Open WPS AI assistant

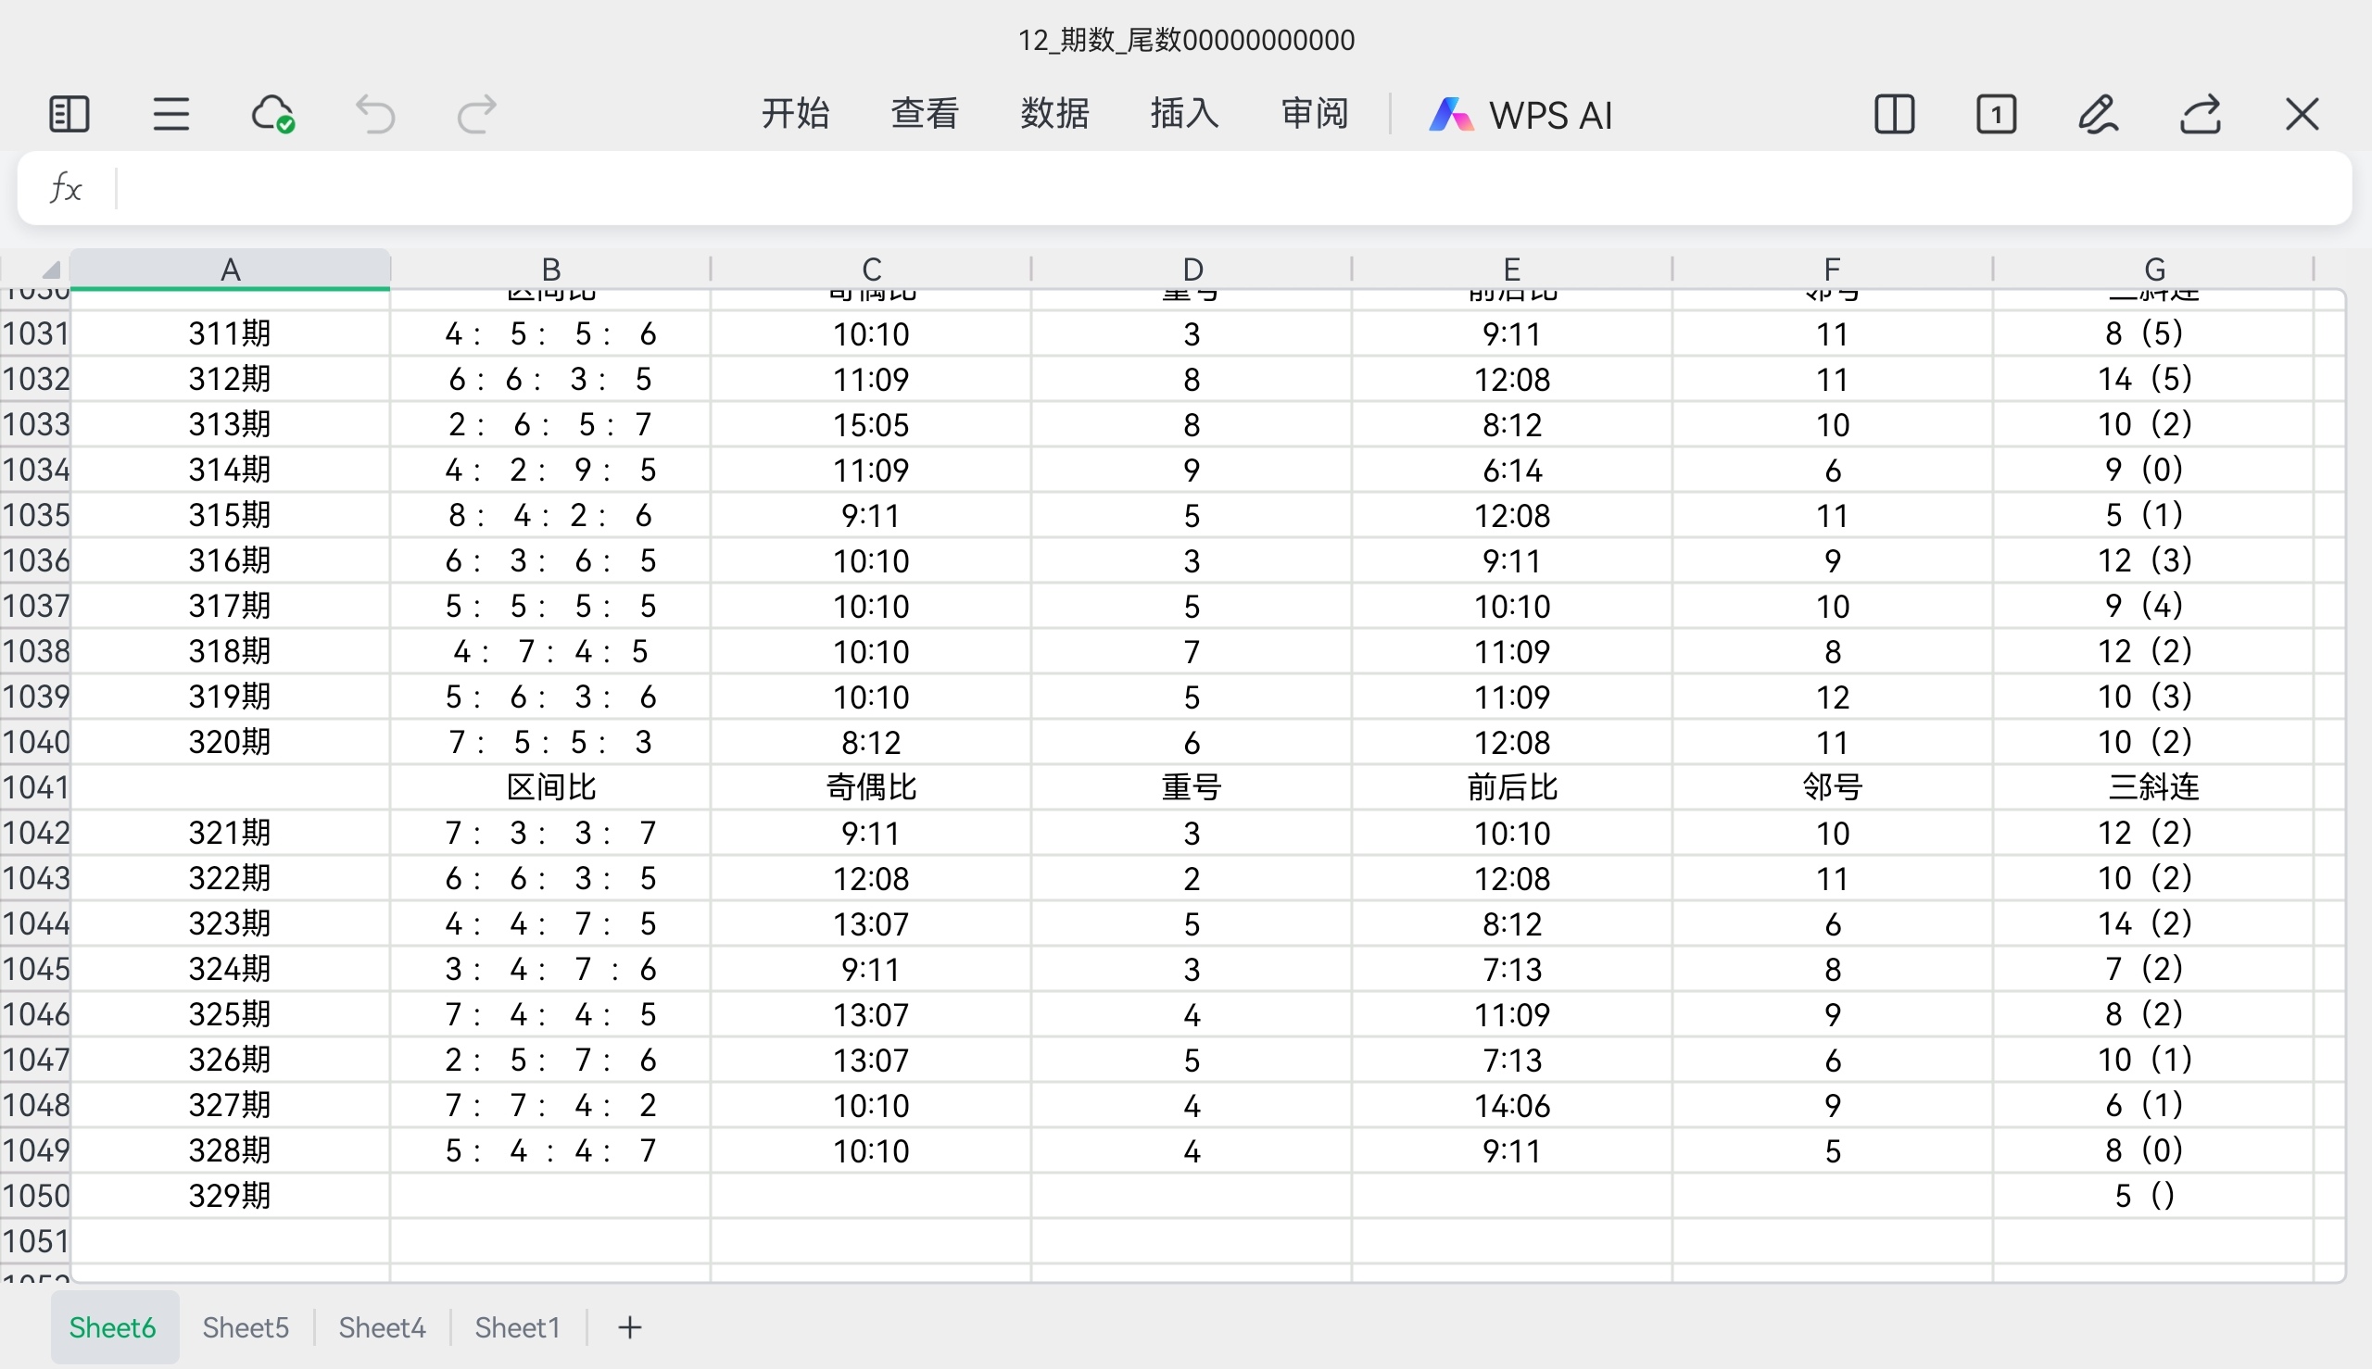pyautogui.click(x=1520, y=115)
